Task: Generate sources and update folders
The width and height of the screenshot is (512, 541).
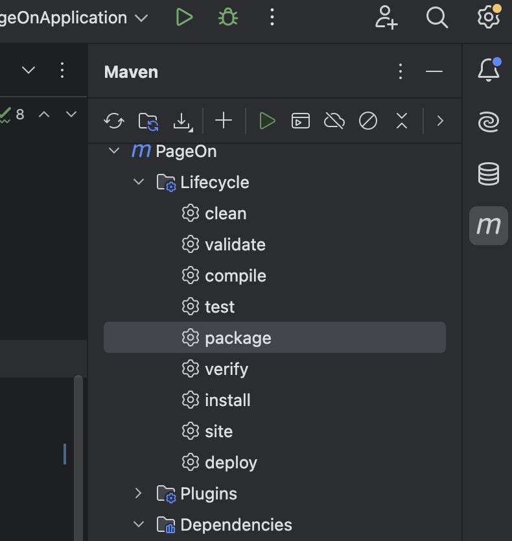Action: pos(148,121)
